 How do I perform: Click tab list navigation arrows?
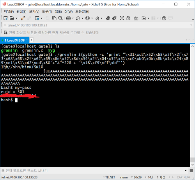pos(188,40)
